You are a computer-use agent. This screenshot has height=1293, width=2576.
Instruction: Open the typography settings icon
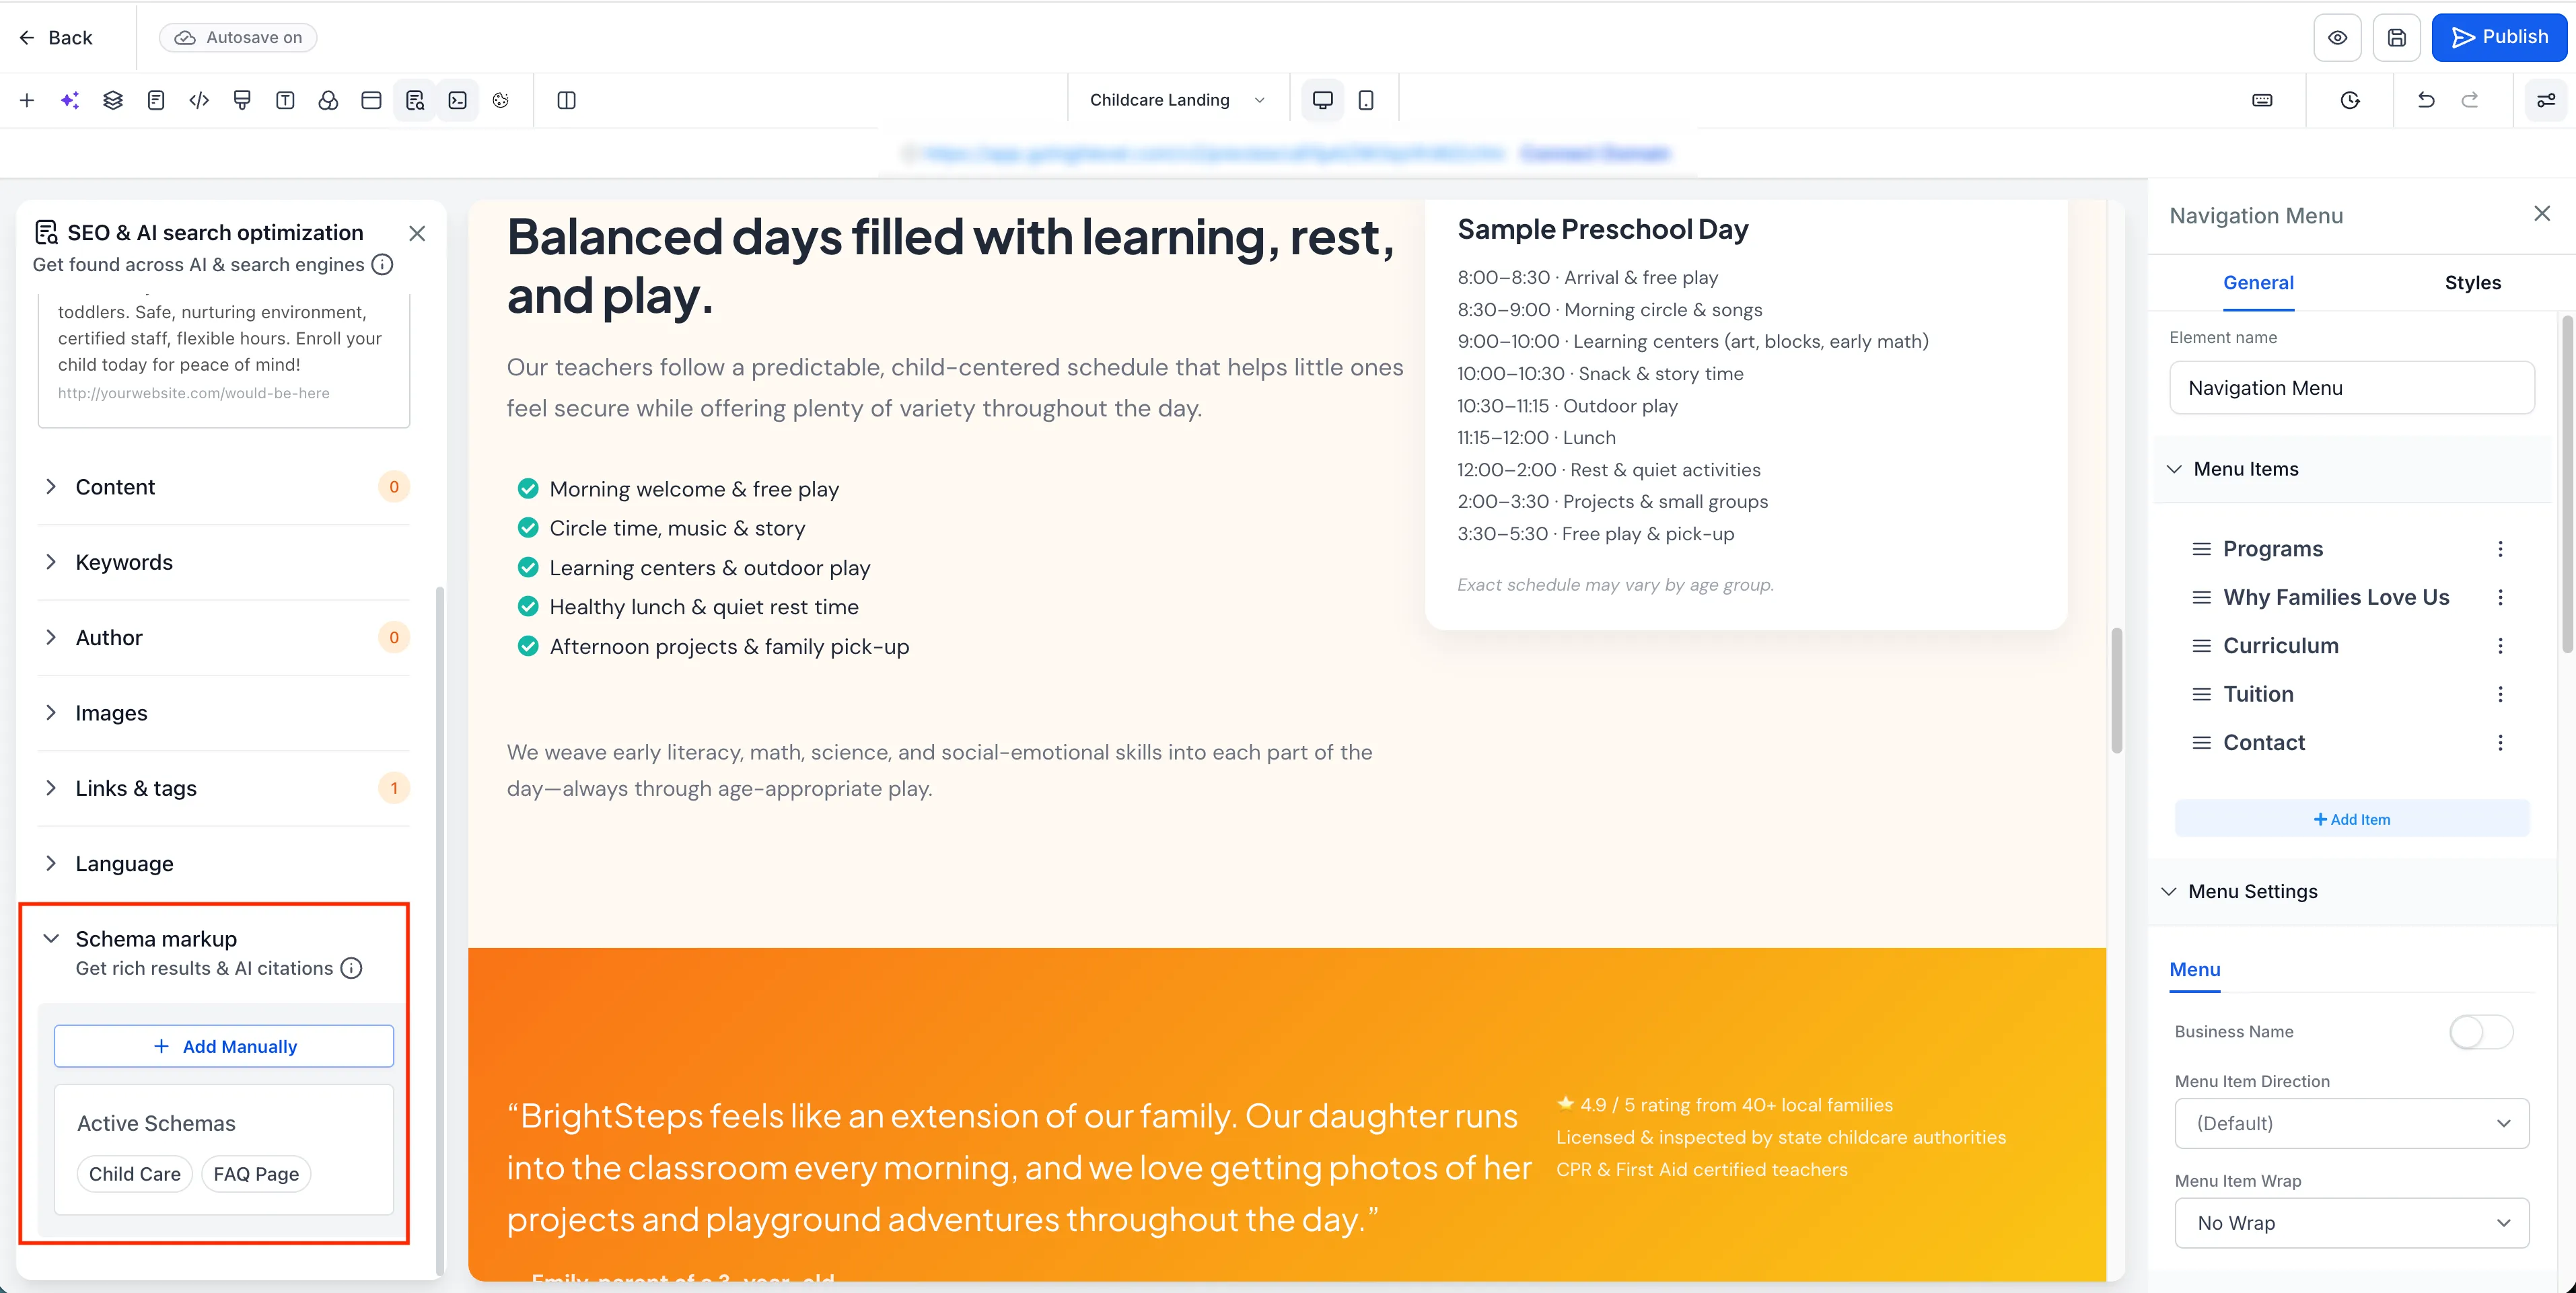(285, 100)
